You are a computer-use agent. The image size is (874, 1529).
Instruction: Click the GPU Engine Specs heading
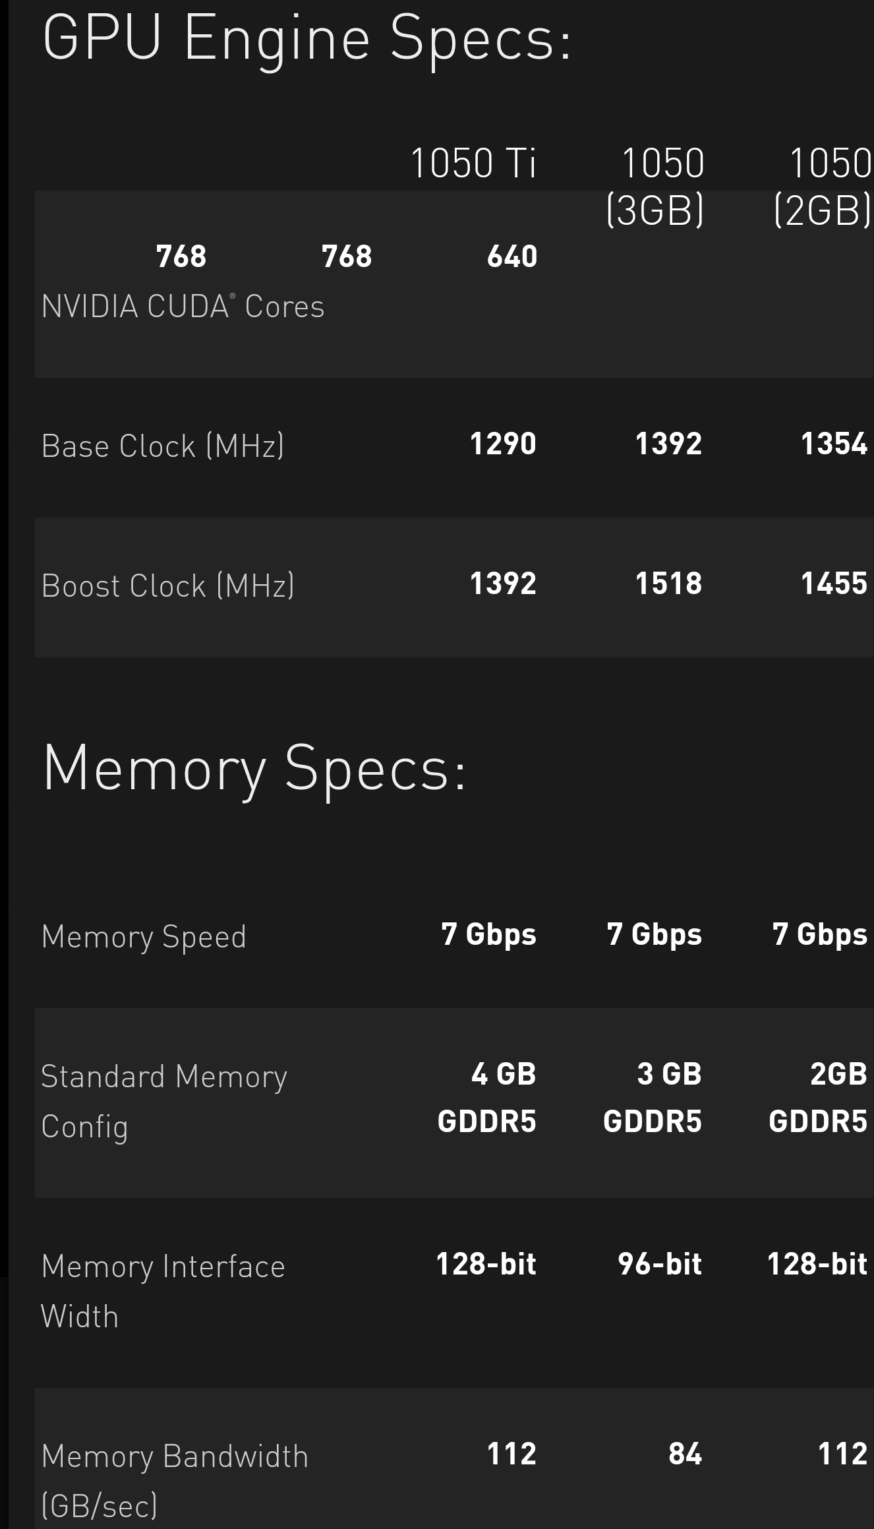coord(307,41)
